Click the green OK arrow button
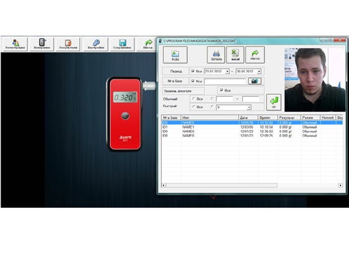This screenshot has width=349, height=254. click(273, 102)
